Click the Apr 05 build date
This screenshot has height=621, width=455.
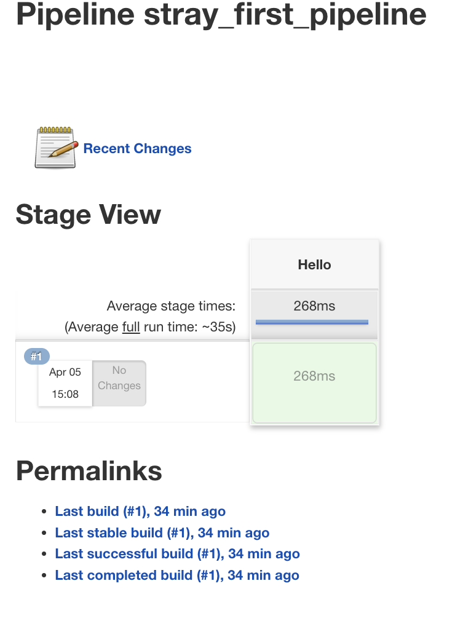(x=65, y=372)
